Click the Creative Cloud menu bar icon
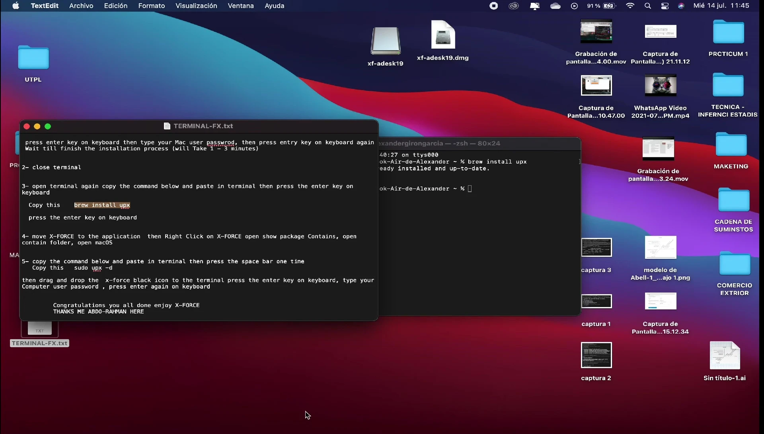The width and height of the screenshot is (764, 434). tap(514, 6)
